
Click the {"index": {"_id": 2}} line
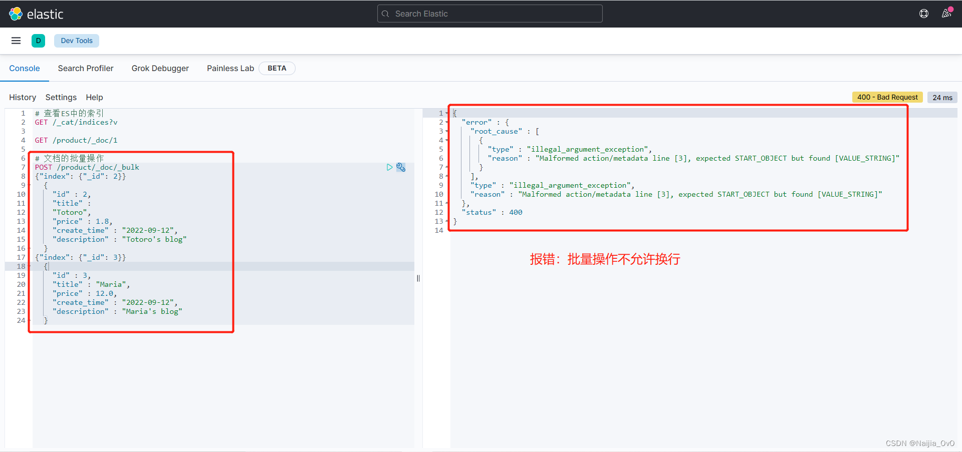80,176
